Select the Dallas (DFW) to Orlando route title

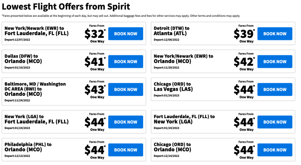[x=23, y=59]
